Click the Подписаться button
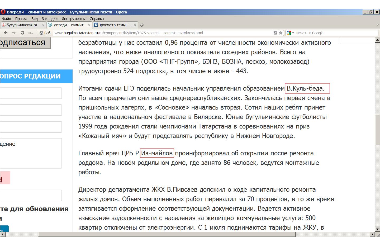Screen dimensions: 380x237 pos(25,43)
